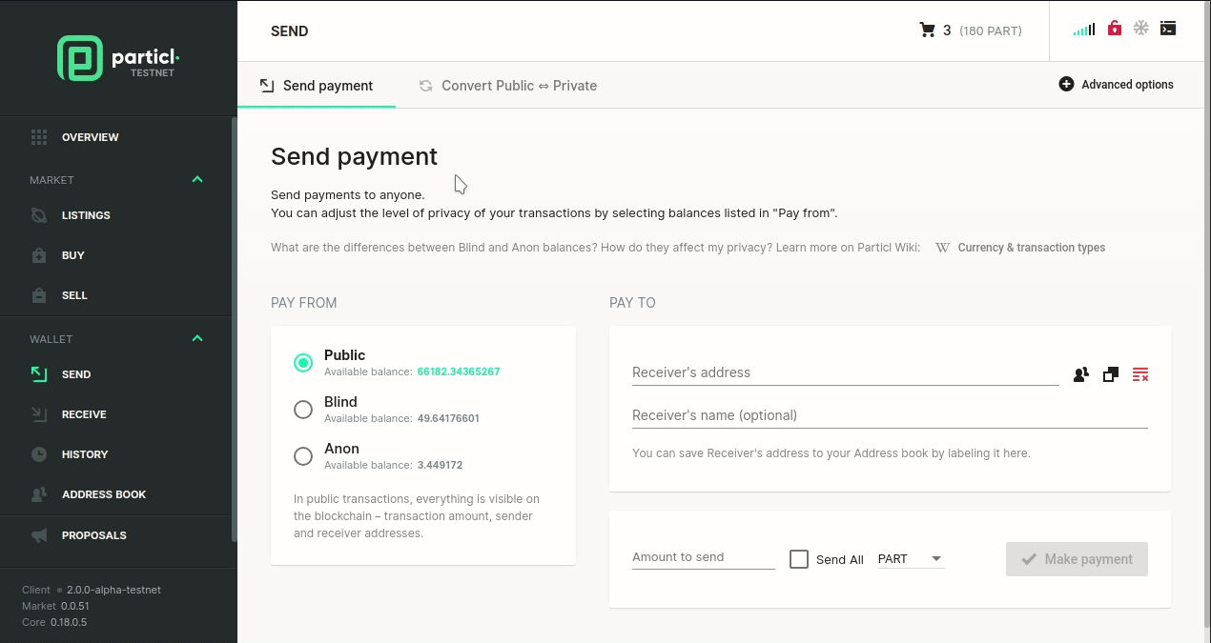Collapse the Wallet section chevron
The height and width of the screenshot is (643, 1211).
[x=197, y=338]
